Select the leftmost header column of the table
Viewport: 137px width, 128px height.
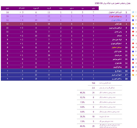8,8
